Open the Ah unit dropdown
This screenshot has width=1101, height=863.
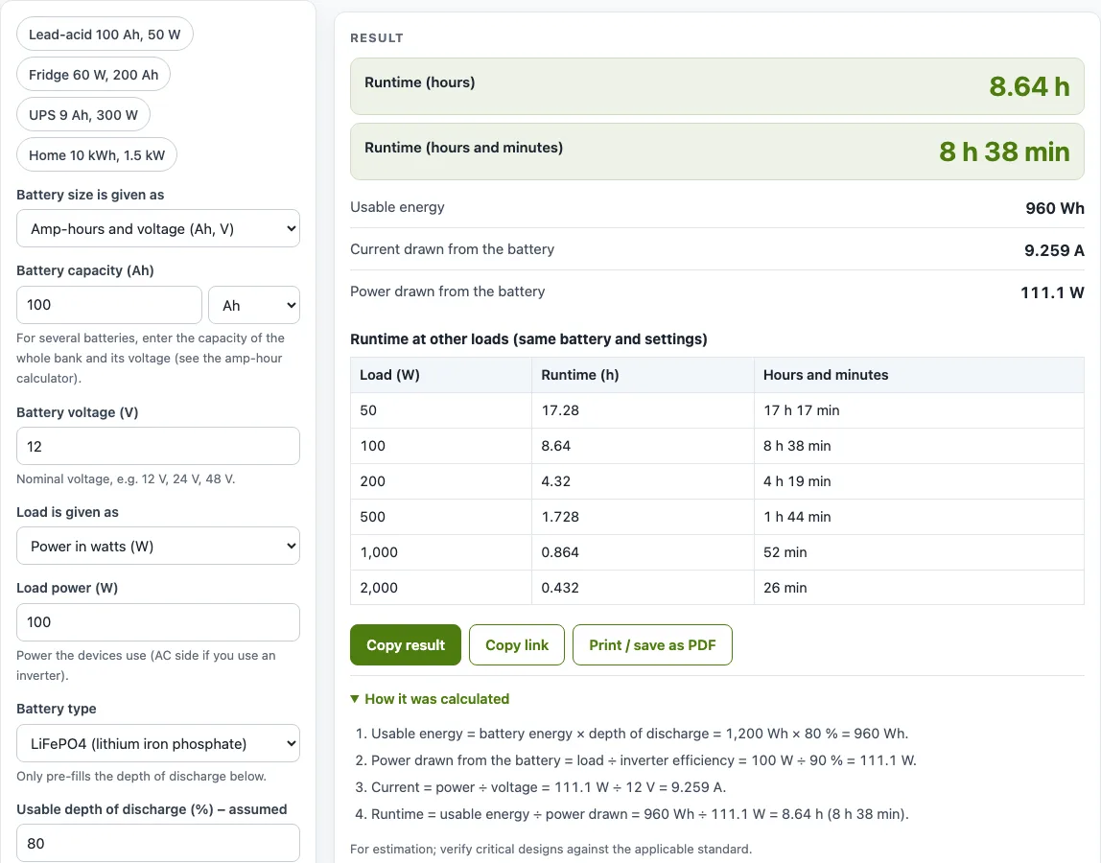pos(254,305)
